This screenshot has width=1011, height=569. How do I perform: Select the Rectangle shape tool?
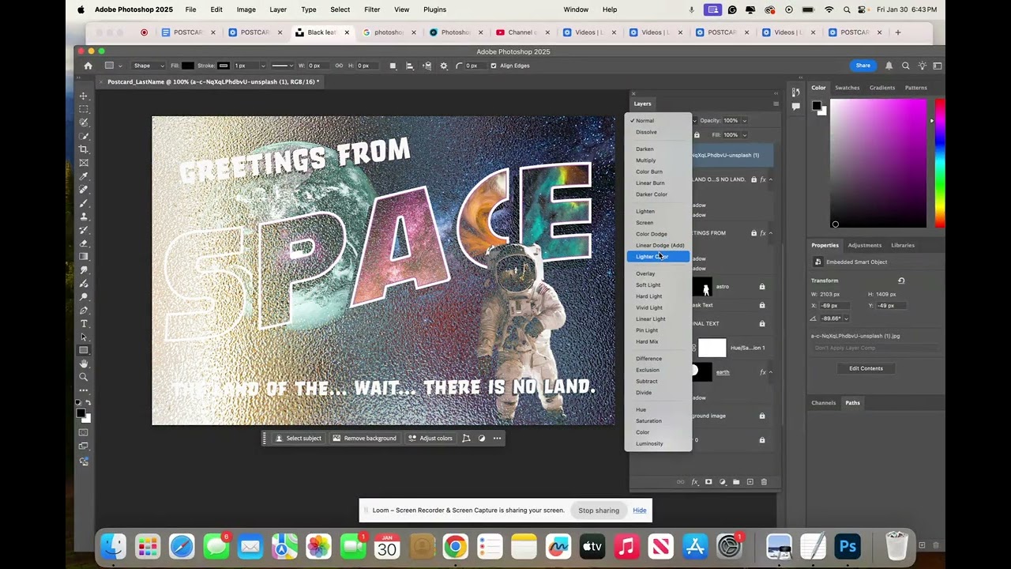(84, 351)
